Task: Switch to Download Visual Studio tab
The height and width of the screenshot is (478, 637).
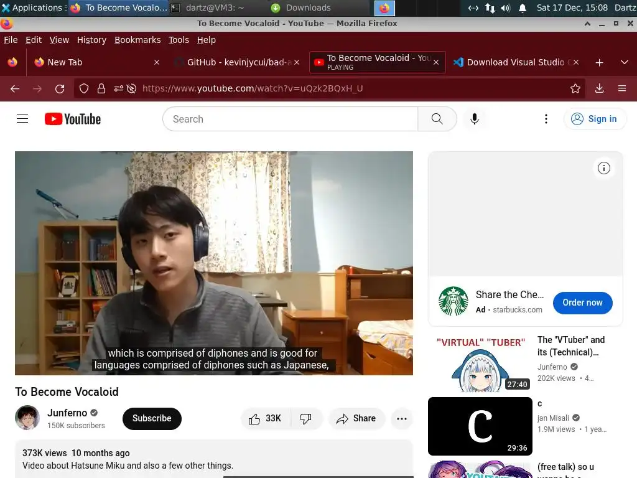Action: point(516,62)
